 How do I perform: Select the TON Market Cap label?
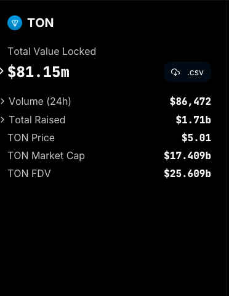[46, 156]
